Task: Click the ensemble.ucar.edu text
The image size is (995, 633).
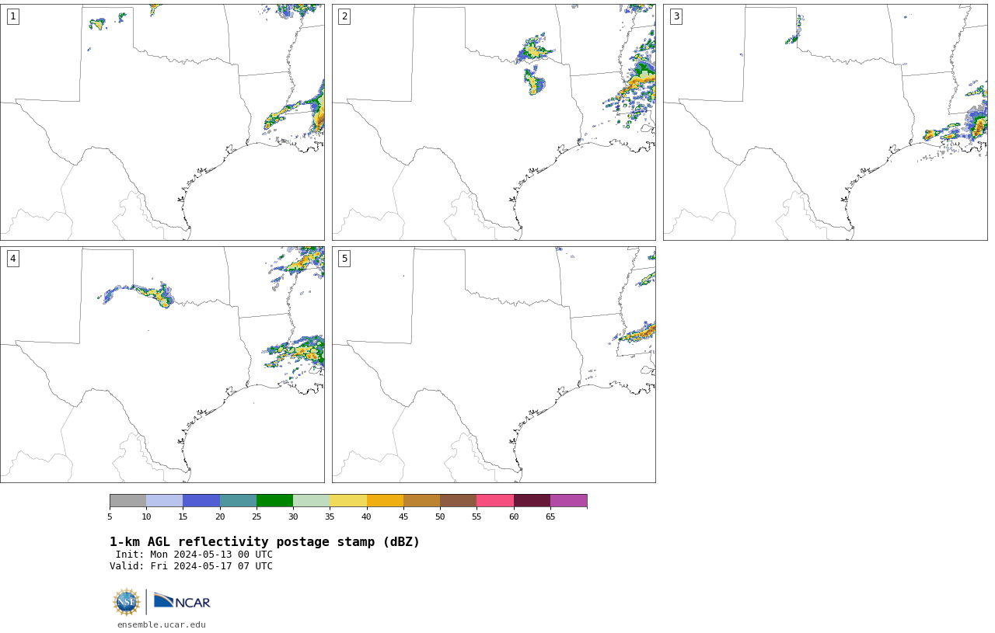Action: coord(162,624)
